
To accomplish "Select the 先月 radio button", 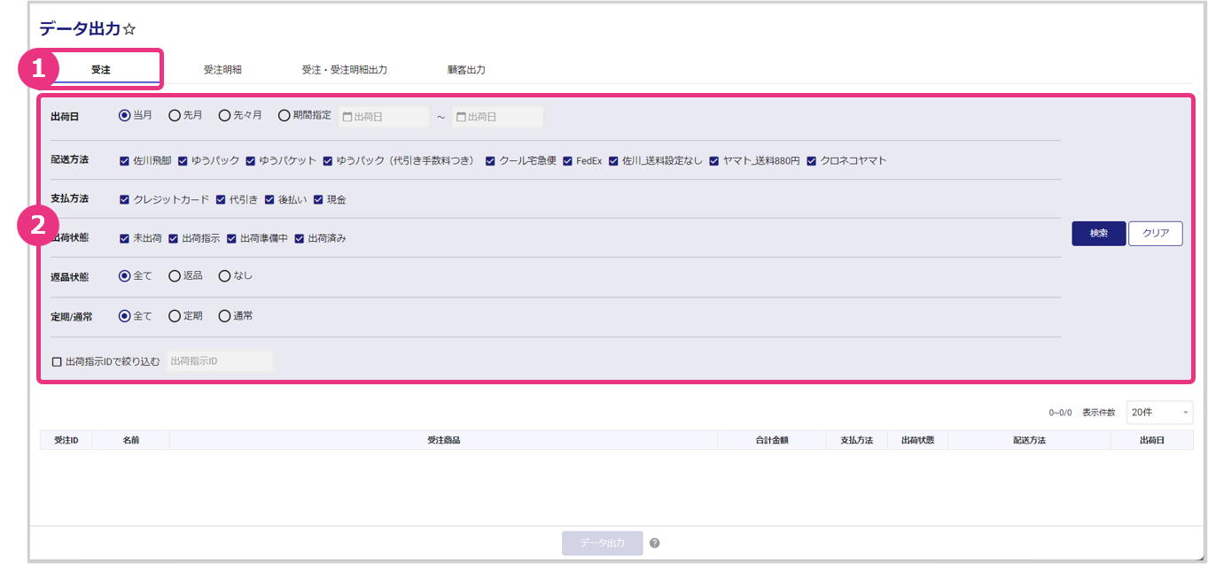I will tap(175, 115).
